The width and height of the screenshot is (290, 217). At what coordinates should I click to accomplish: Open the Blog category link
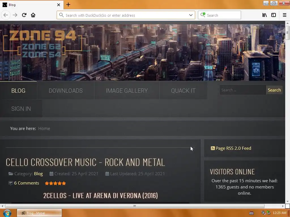[38, 174]
